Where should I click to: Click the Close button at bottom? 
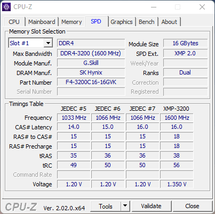(x=192, y=206)
